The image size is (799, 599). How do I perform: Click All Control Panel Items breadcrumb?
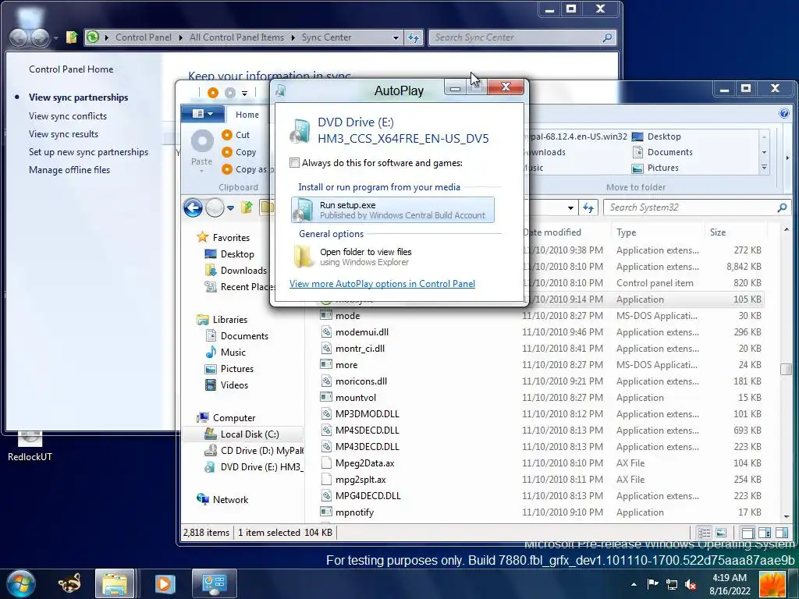coord(236,37)
